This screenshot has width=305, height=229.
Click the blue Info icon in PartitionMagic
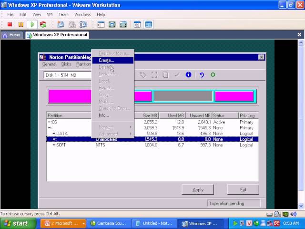tap(188, 74)
